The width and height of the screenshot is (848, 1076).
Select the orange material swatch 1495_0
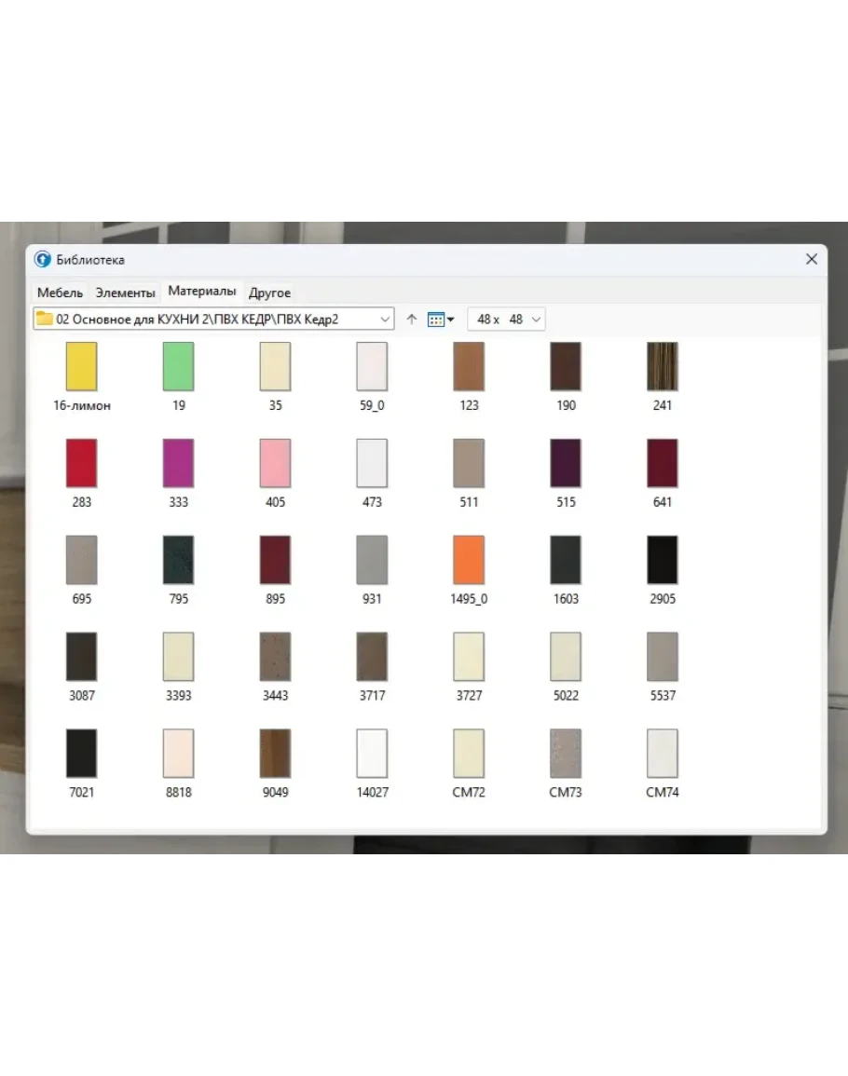click(469, 560)
